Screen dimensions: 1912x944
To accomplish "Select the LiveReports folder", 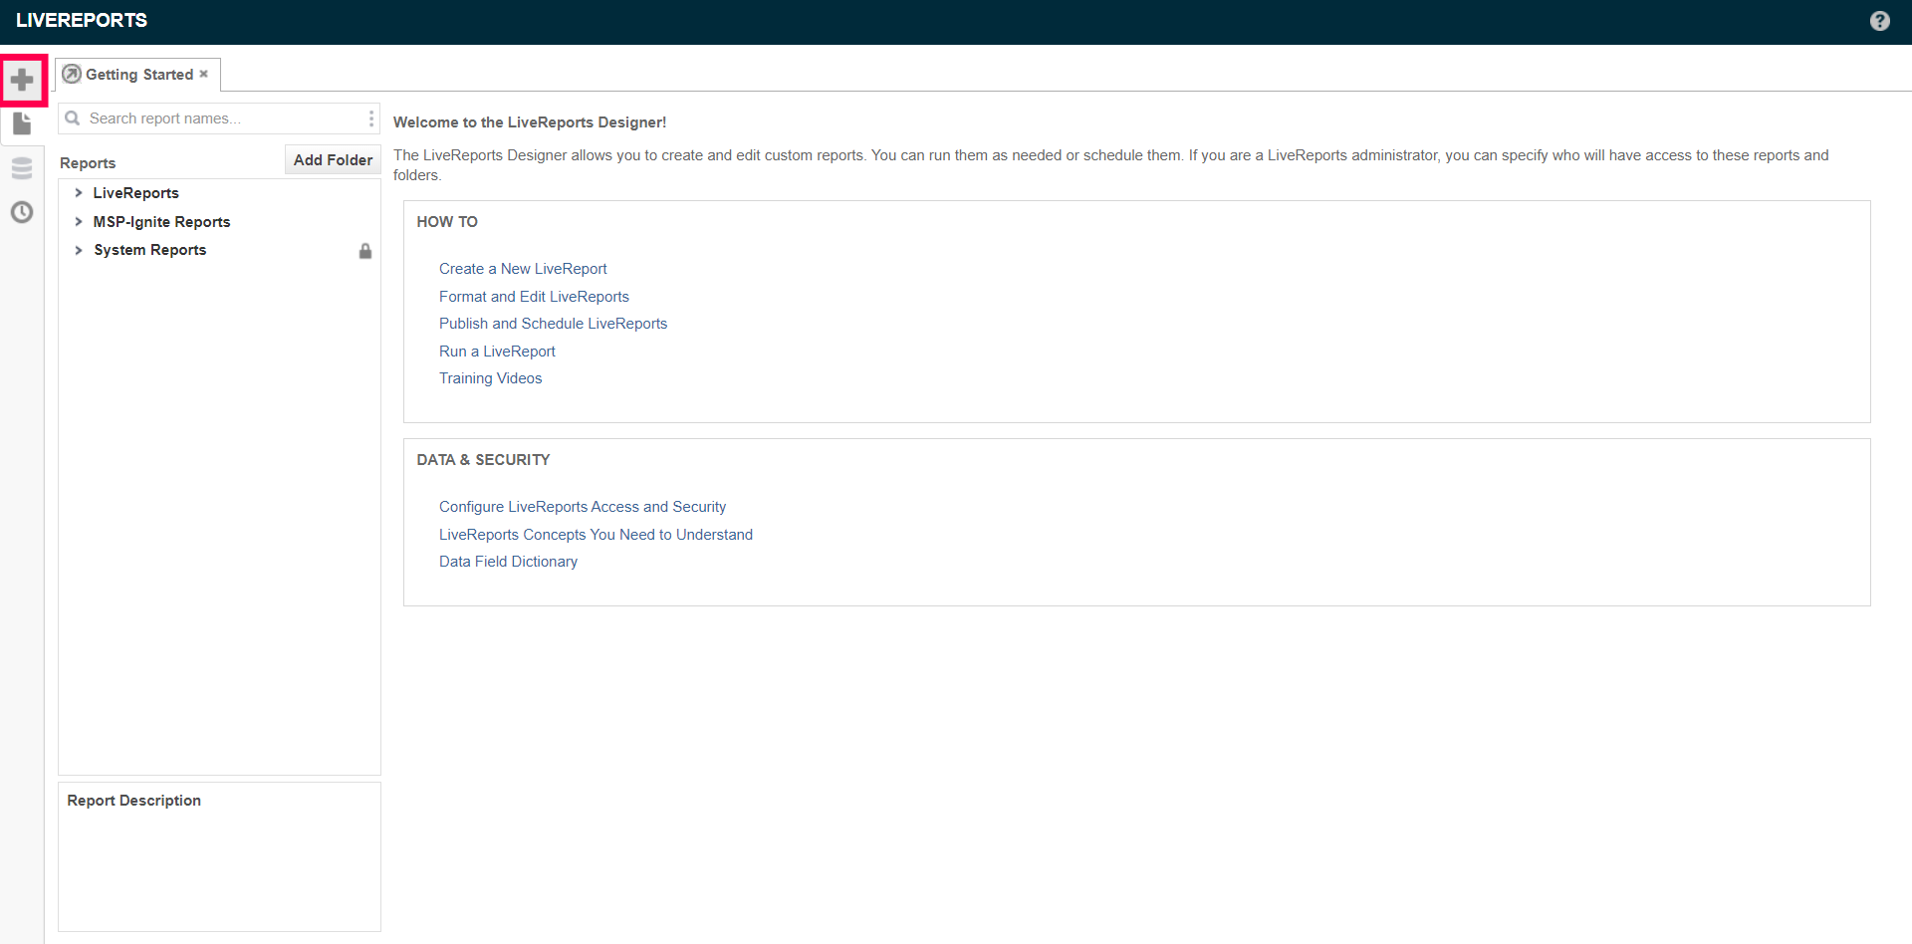I will 136,193.
